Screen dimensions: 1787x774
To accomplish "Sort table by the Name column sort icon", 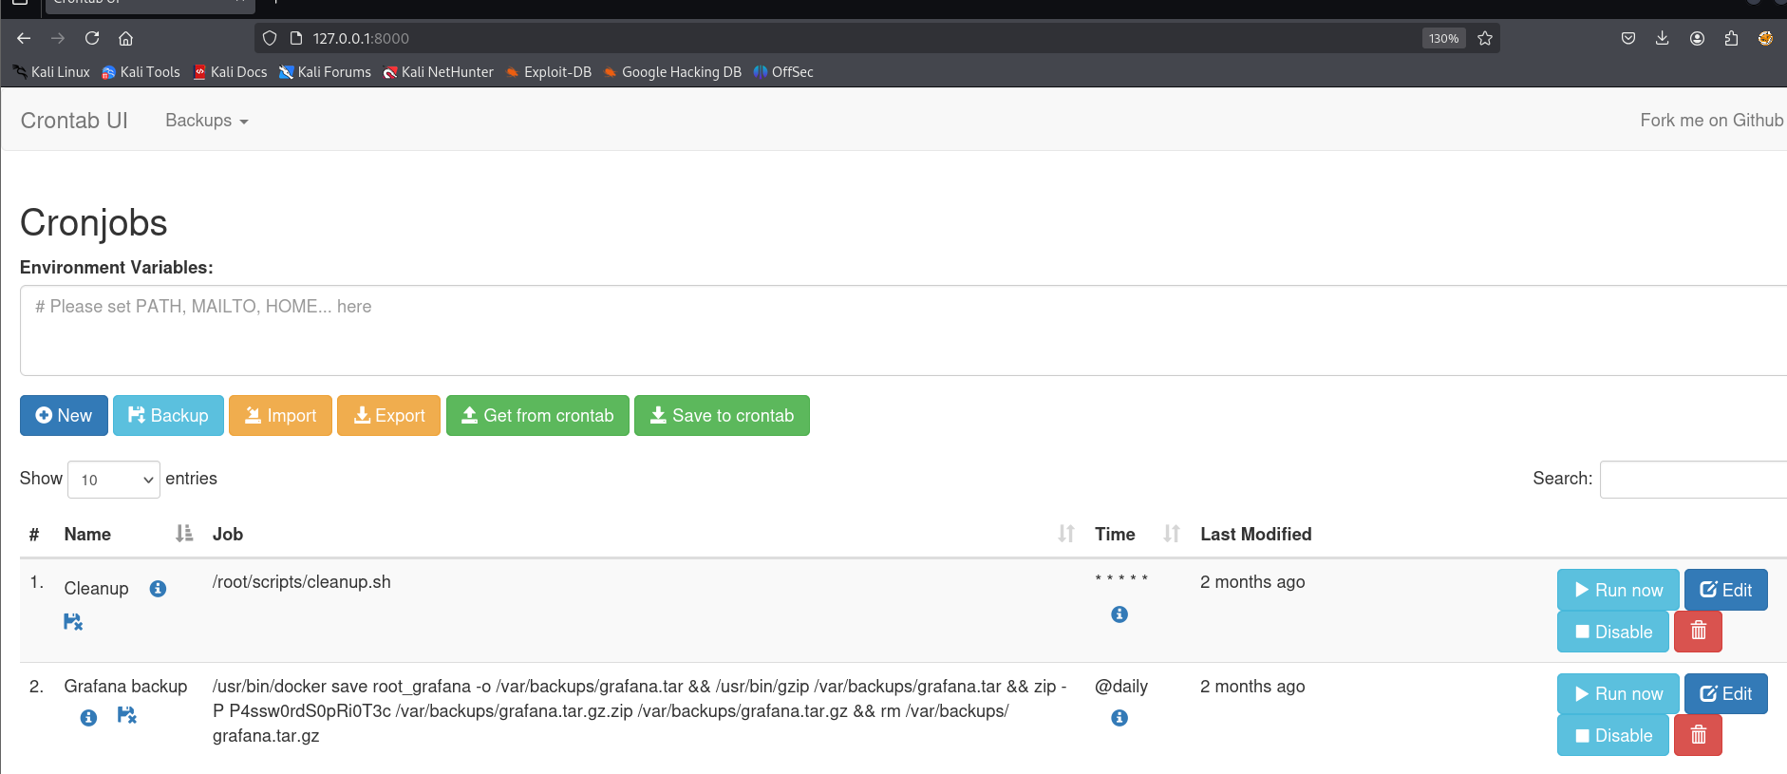I will click(x=184, y=534).
